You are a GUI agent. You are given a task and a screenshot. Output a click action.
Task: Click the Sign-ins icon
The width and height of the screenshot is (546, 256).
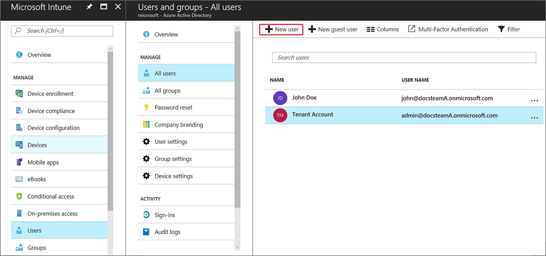[x=146, y=215]
